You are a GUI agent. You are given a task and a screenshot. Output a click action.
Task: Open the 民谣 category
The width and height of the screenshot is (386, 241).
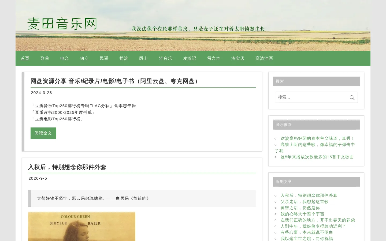104,58
